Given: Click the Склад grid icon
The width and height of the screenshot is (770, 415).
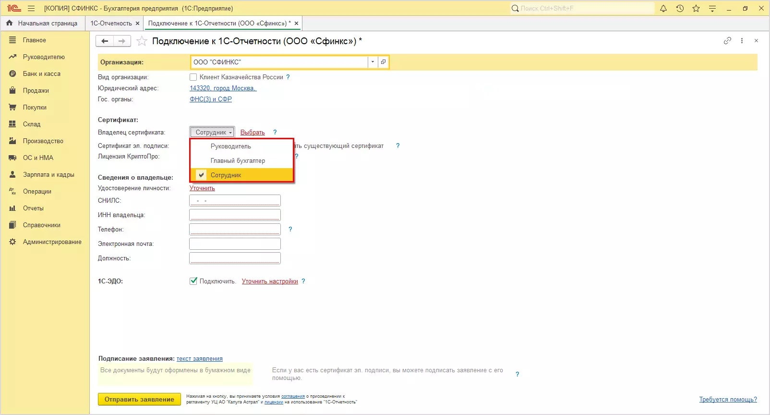Looking at the screenshot, I should click(x=12, y=124).
